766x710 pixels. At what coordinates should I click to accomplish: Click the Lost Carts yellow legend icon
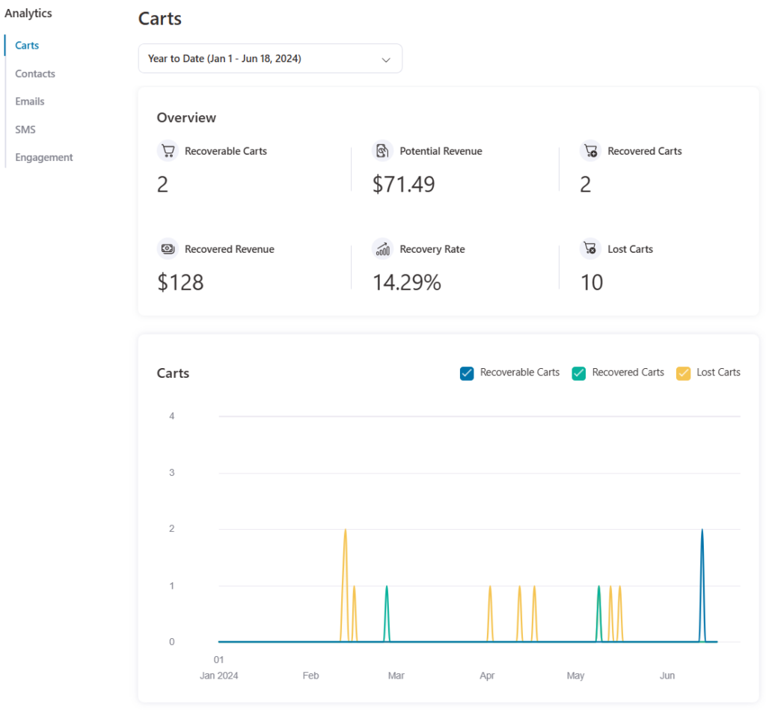tap(683, 373)
